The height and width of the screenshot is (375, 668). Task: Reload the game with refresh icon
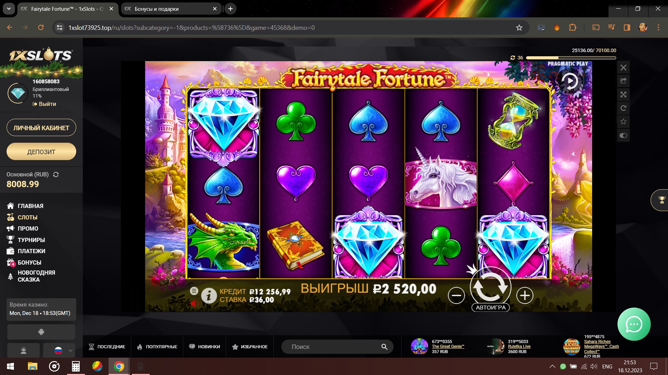(x=623, y=108)
